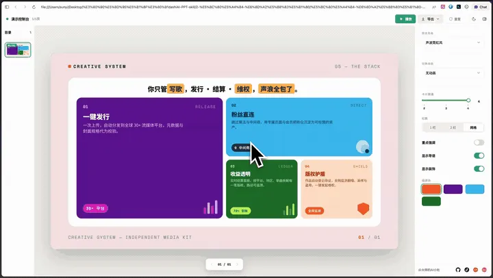Click the 30+ 平台 pill badge

point(96,208)
